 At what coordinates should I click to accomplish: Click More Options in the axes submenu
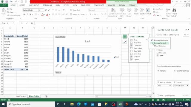pyautogui.click(x=160, y=46)
